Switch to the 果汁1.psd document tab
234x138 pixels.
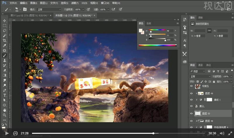pos(29,15)
